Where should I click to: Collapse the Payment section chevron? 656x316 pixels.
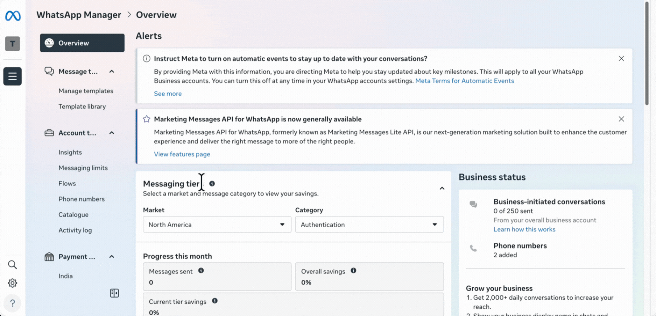coord(112,257)
